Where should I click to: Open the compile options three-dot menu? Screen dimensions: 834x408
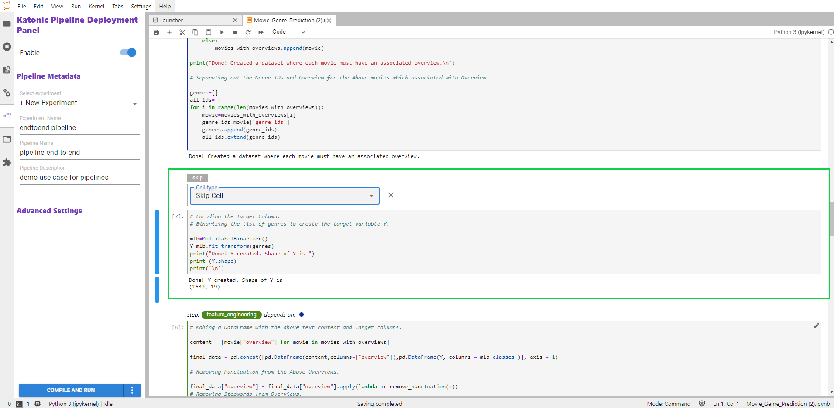[132, 390]
